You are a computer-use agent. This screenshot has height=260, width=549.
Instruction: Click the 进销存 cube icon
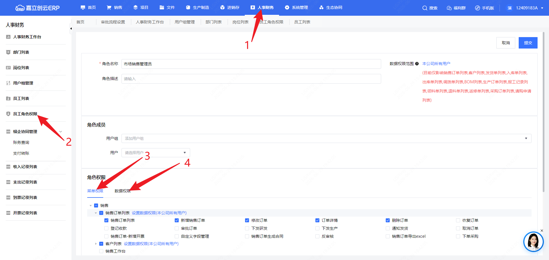click(x=222, y=7)
